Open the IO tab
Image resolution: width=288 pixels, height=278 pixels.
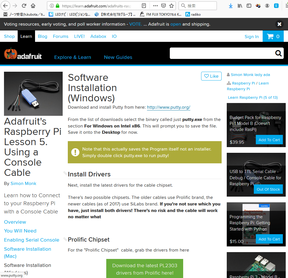114,36
